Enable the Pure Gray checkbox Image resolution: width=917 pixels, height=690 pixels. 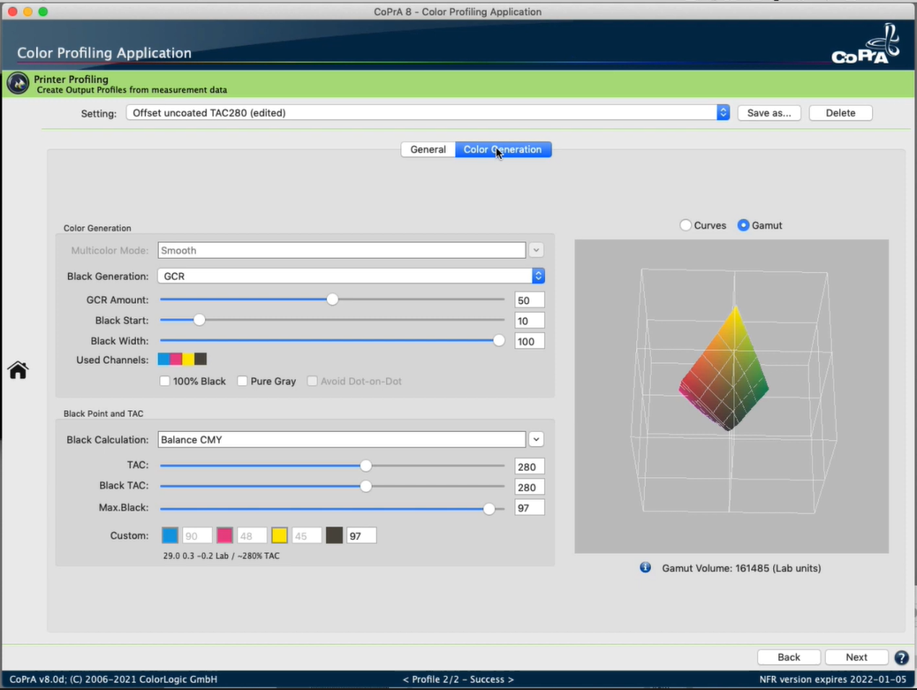[242, 381]
